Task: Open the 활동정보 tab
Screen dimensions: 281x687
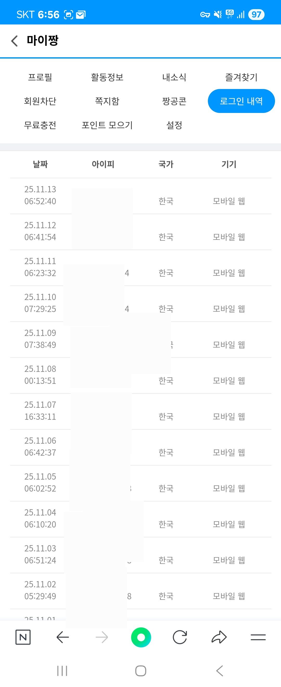Action: tap(107, 77)
